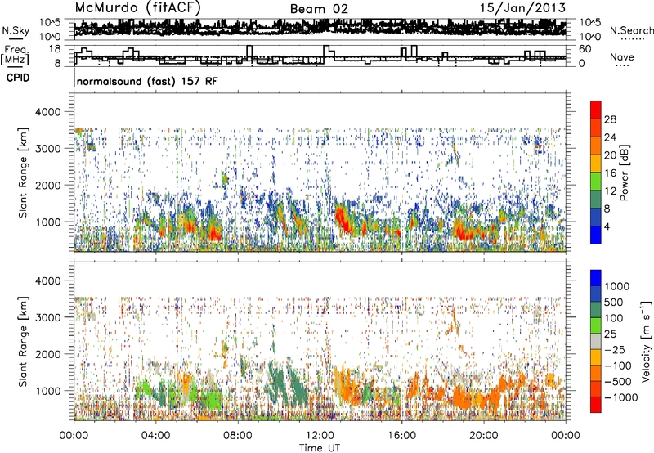Click the −25 label on velocity colorbar

tap(615, 349)
